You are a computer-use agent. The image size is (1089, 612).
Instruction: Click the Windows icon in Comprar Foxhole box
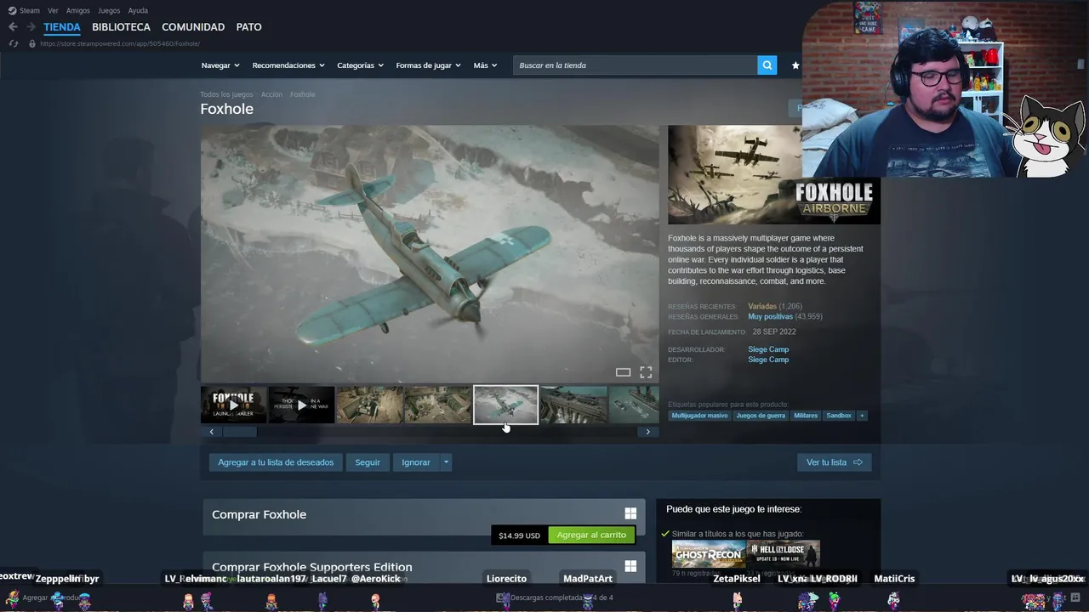(x=630, y=513)
